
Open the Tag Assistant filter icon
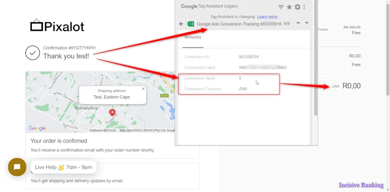pyautogui.click(x=281, y=7)
